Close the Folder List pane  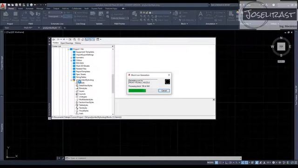113,46
